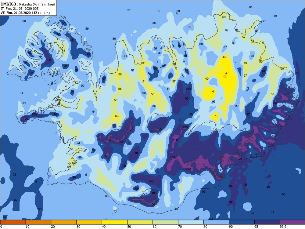Click the '81' value in the northwest interior
The width and height of the screenshot is (305, 229).
pos(133,70)
